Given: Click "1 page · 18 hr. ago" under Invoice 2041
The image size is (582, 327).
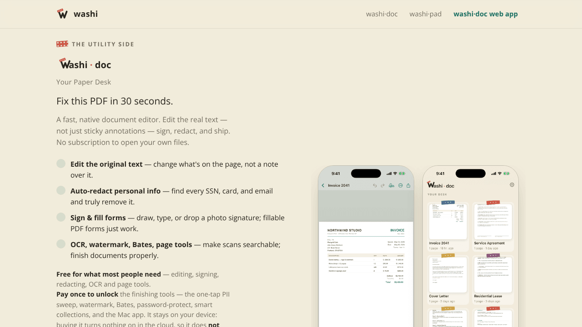Looking at the screenshot, I should (441, 248).
